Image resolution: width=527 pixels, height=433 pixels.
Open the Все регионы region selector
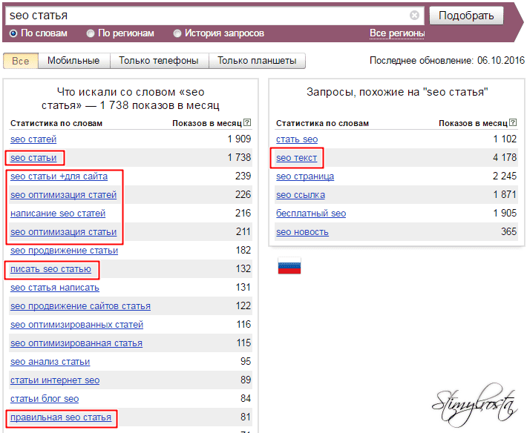[397, 33]
